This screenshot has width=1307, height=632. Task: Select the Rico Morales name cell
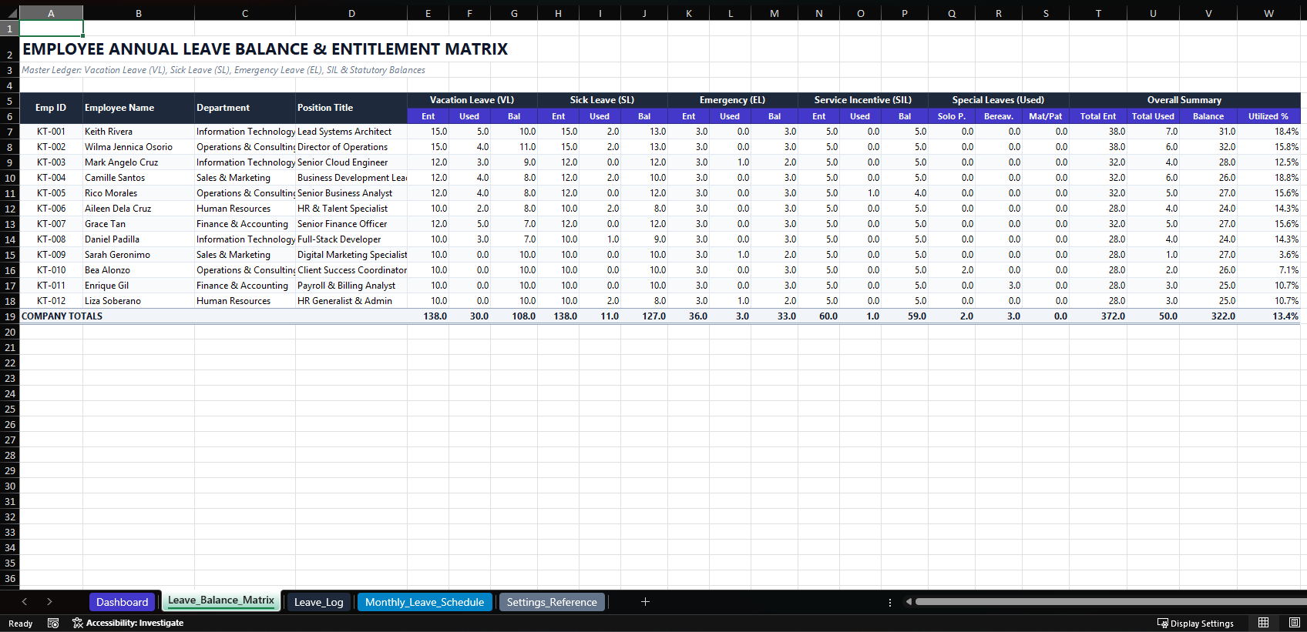139,193
